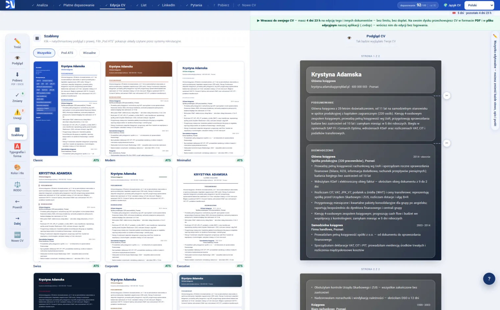Viewport: 500px width, 310px height.
Task: Click Nowe CV in the top bar
Action: 247,5
